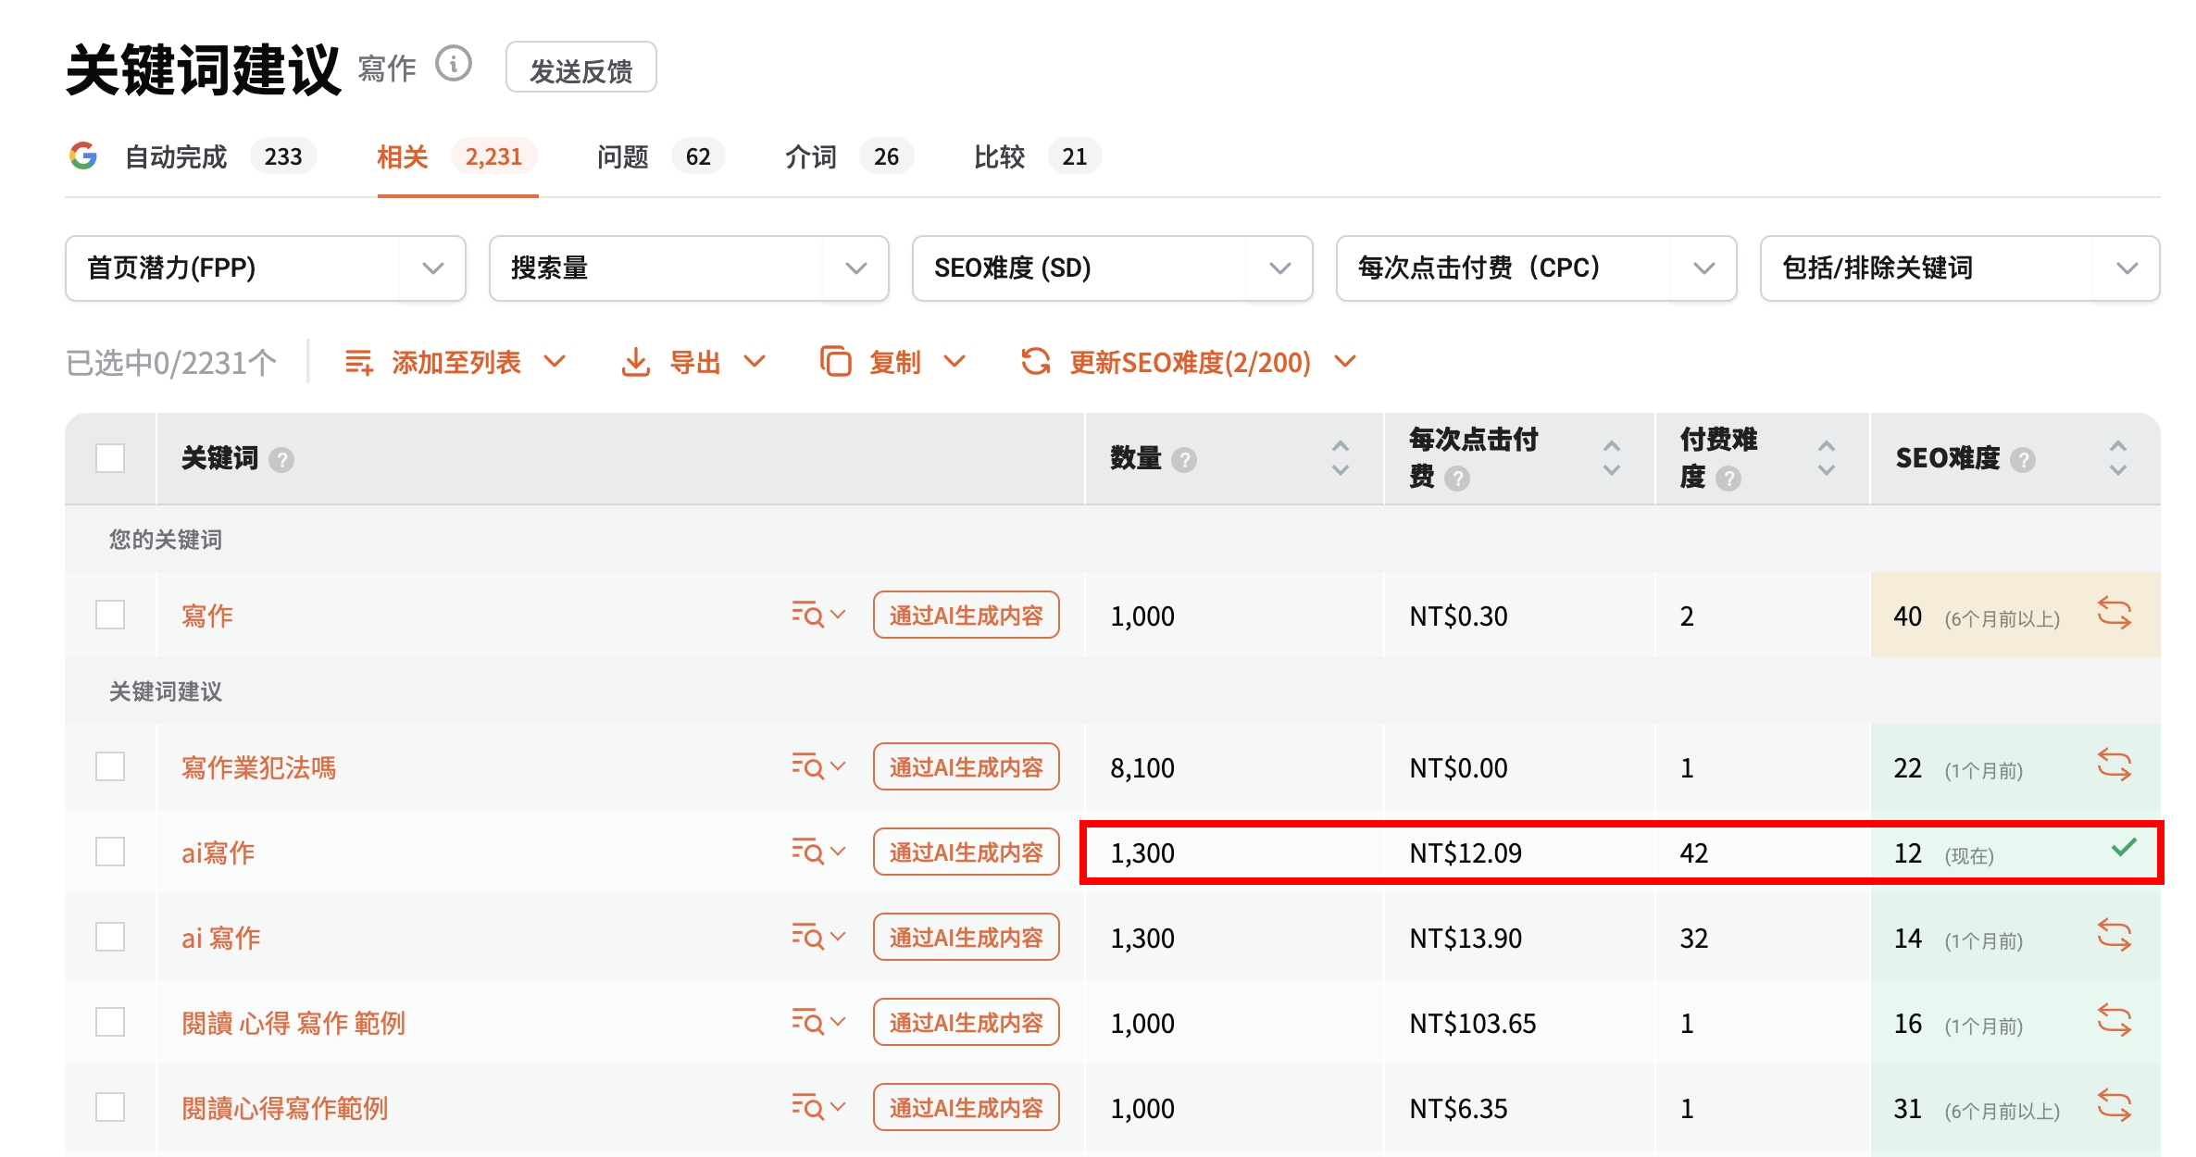
Task: Click the Google logo icon
Action: point(83,156)
